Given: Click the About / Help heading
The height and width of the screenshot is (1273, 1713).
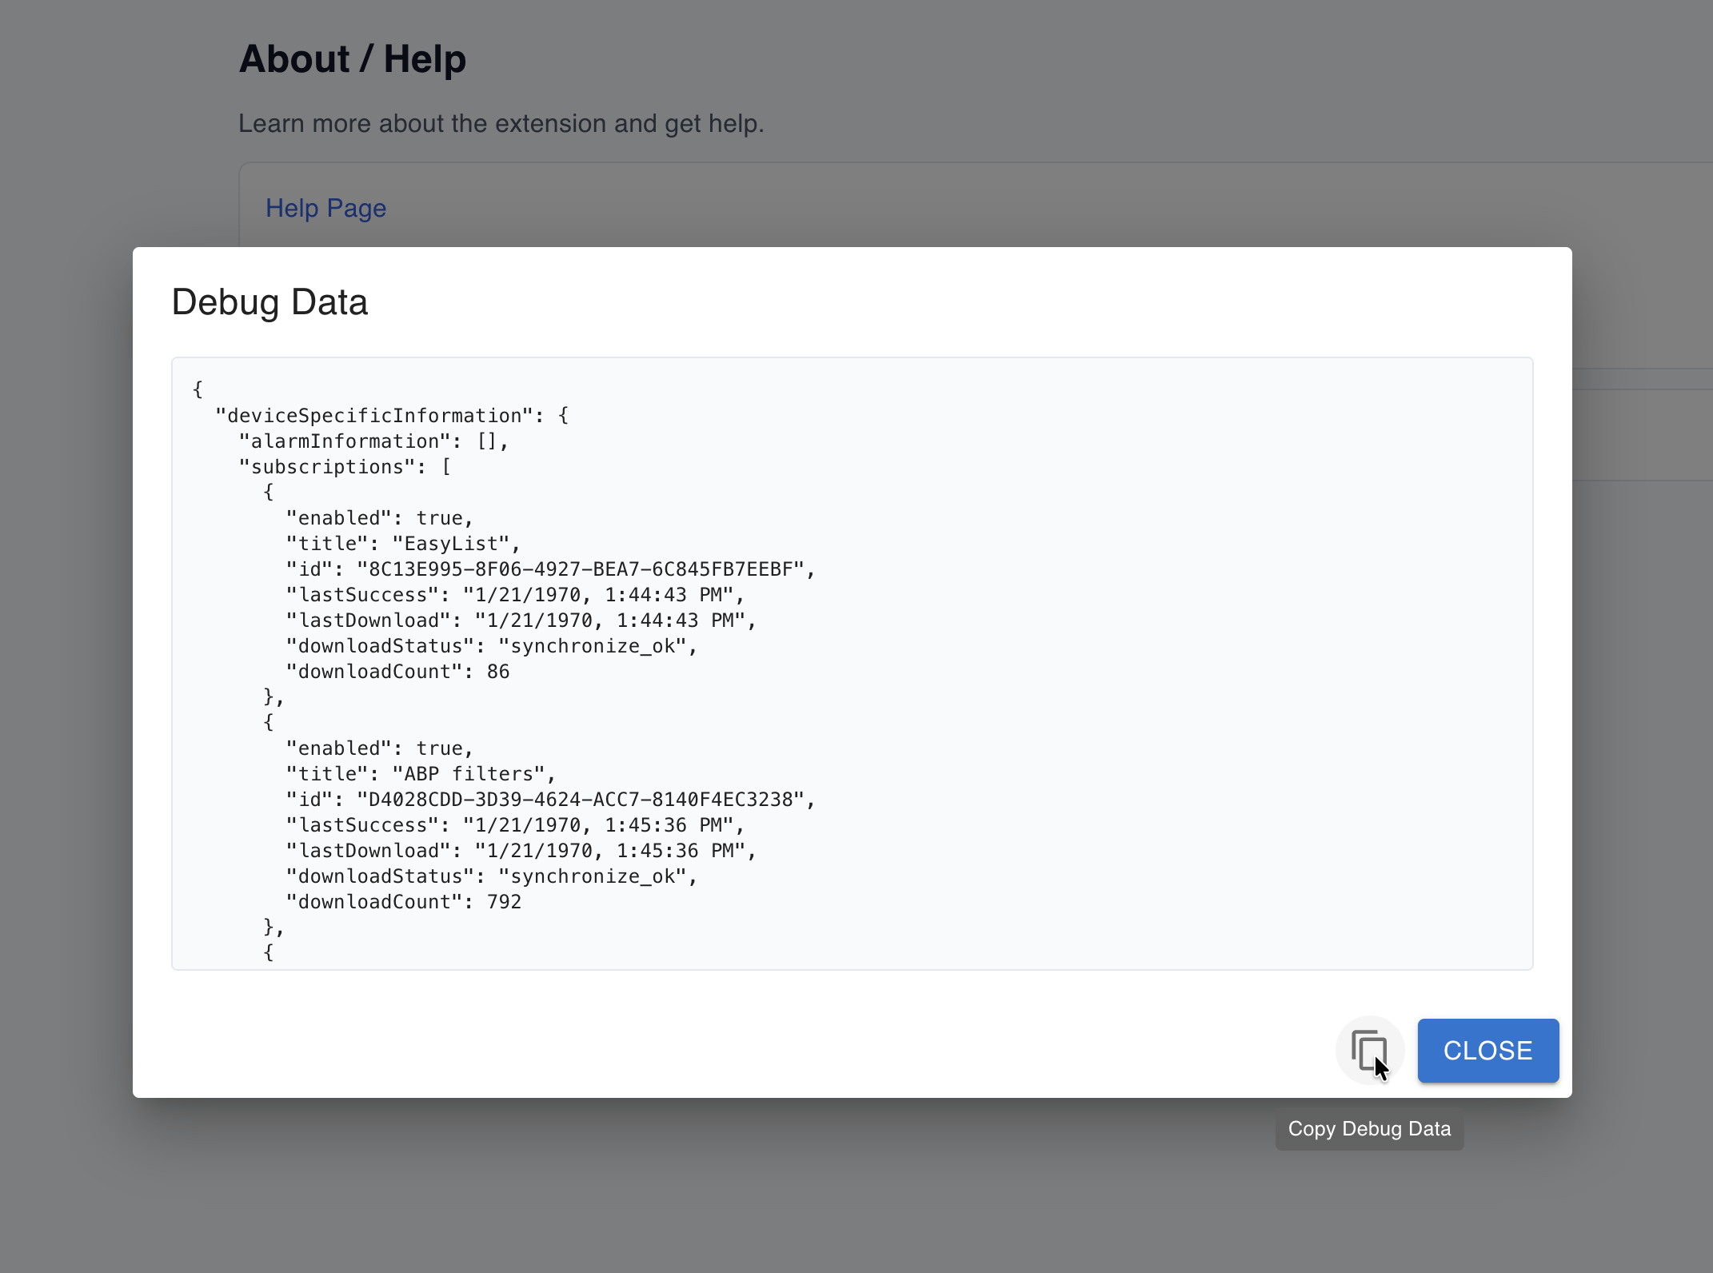Looking at the screenshot, I should coord(353,59).
